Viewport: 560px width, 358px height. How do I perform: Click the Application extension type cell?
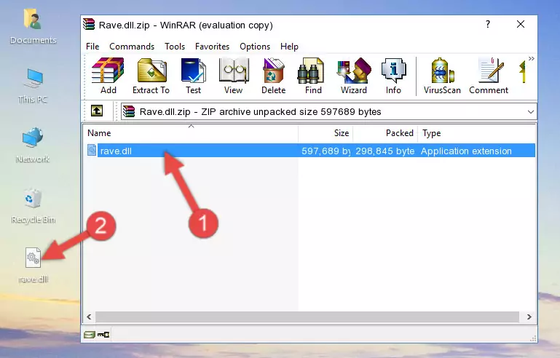(466, 151)
